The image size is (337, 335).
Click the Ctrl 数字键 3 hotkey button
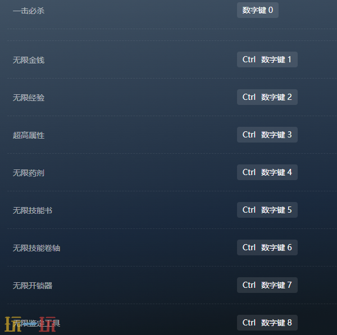(x=267, y=135)
